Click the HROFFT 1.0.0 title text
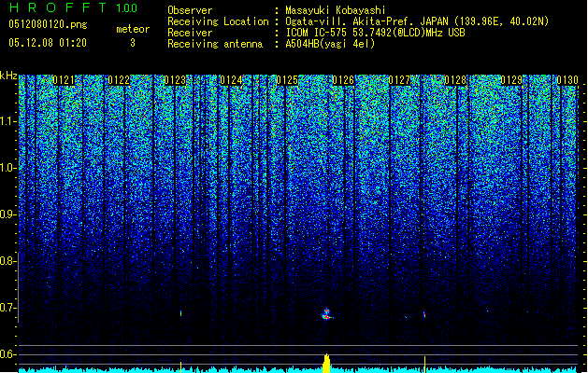 click(73, 7)
